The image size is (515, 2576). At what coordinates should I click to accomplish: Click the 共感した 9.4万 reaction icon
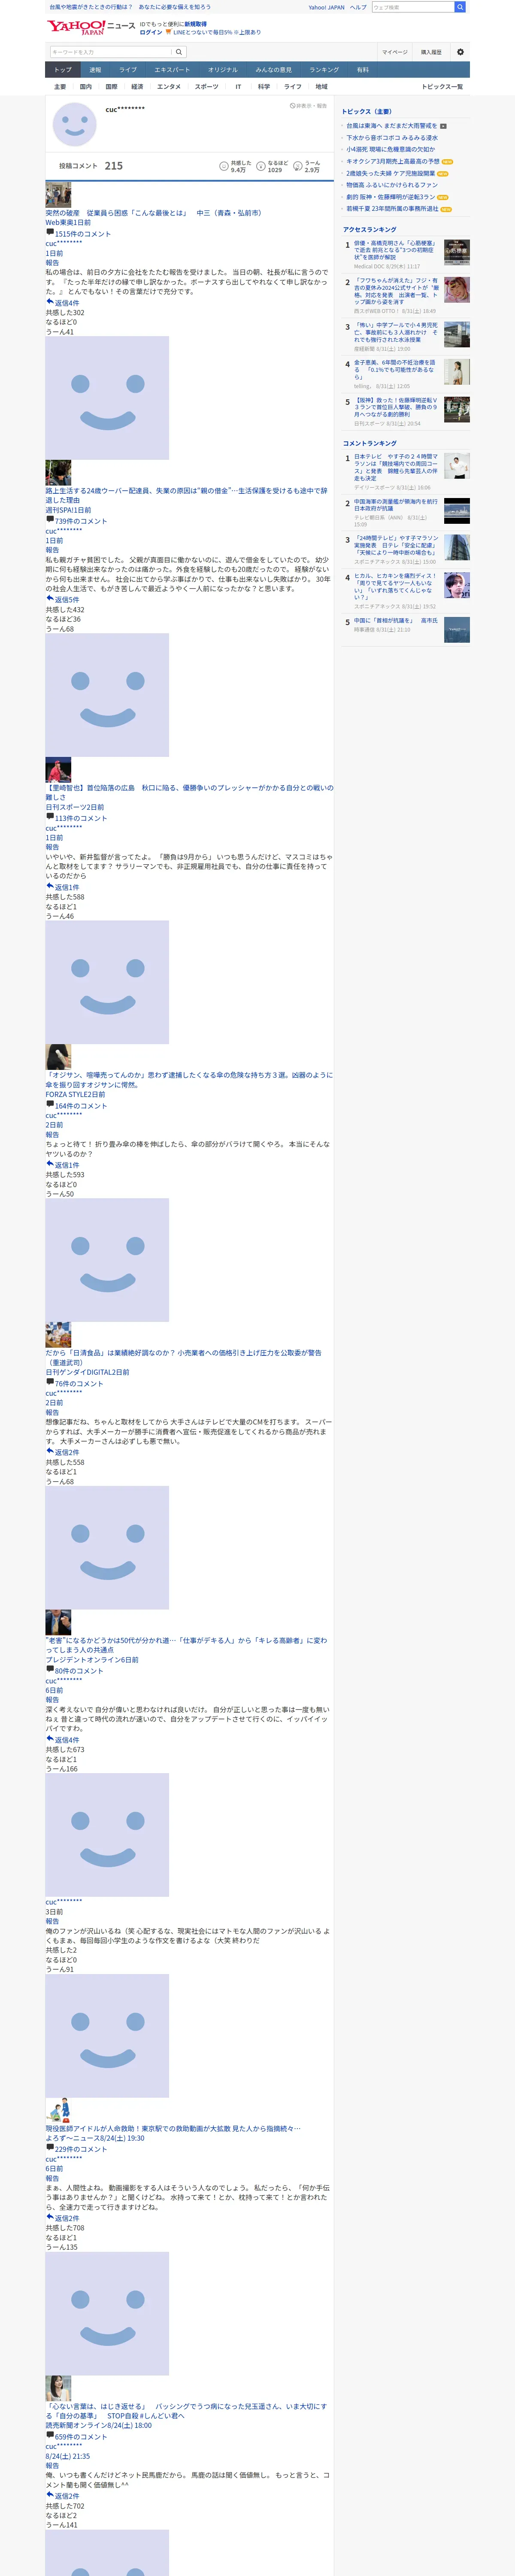(224, 166)
